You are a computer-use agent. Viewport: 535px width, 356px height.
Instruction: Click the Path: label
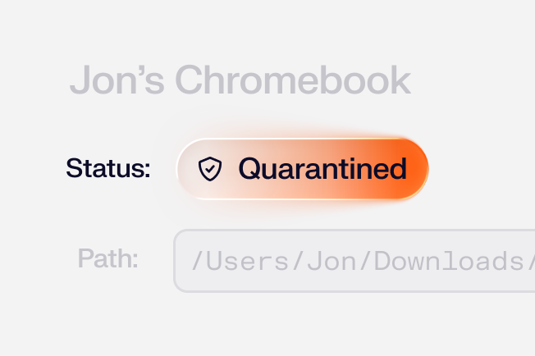tap(107, 258)
